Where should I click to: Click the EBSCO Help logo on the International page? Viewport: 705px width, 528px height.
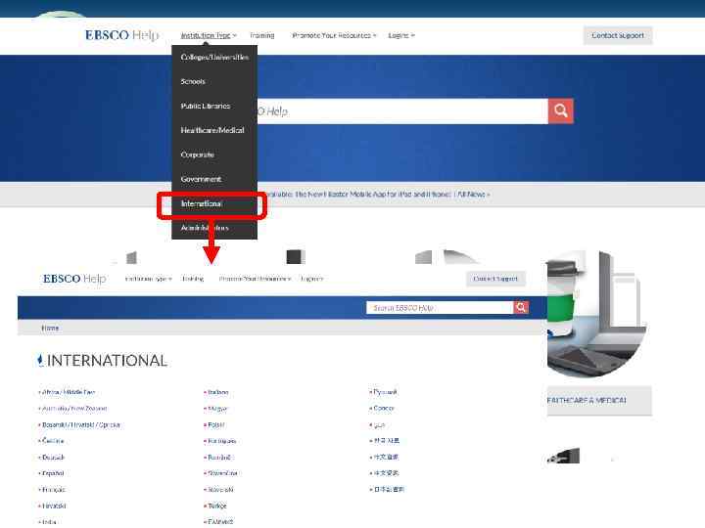click(x=74, y=279)
